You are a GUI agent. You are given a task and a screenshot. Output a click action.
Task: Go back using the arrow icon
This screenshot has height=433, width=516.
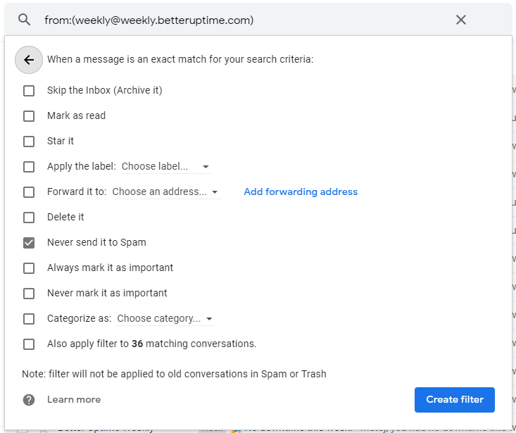(29, 60)
